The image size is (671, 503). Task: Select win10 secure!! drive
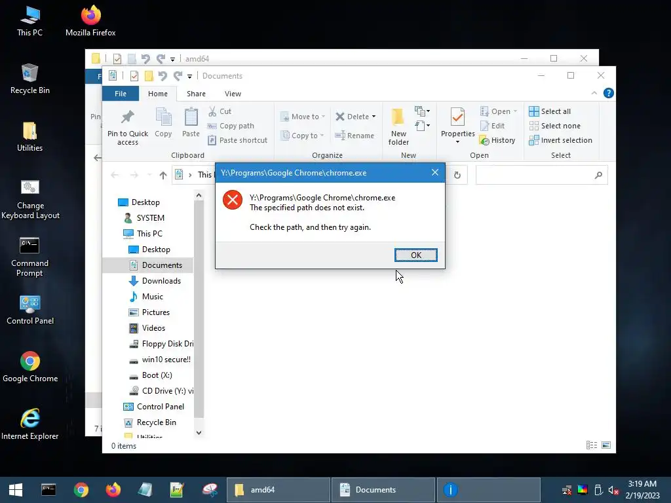[160, 360]
